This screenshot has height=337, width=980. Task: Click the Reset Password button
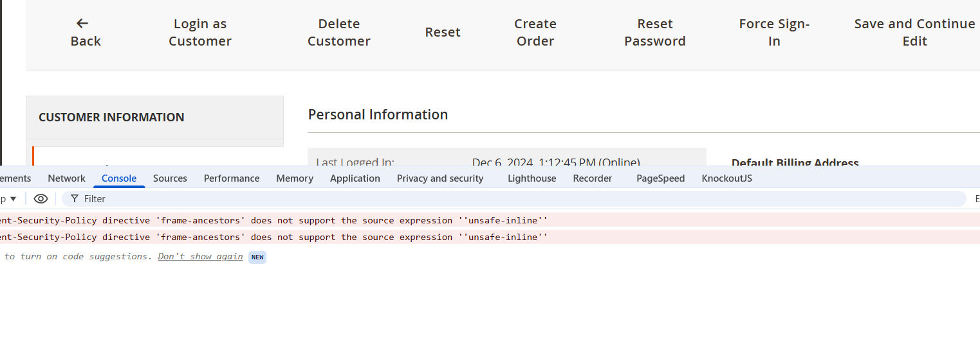(x=655, y=32)
